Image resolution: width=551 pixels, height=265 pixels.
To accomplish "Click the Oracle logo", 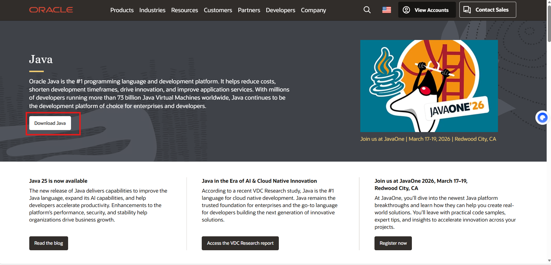I will tap(51, 10).
